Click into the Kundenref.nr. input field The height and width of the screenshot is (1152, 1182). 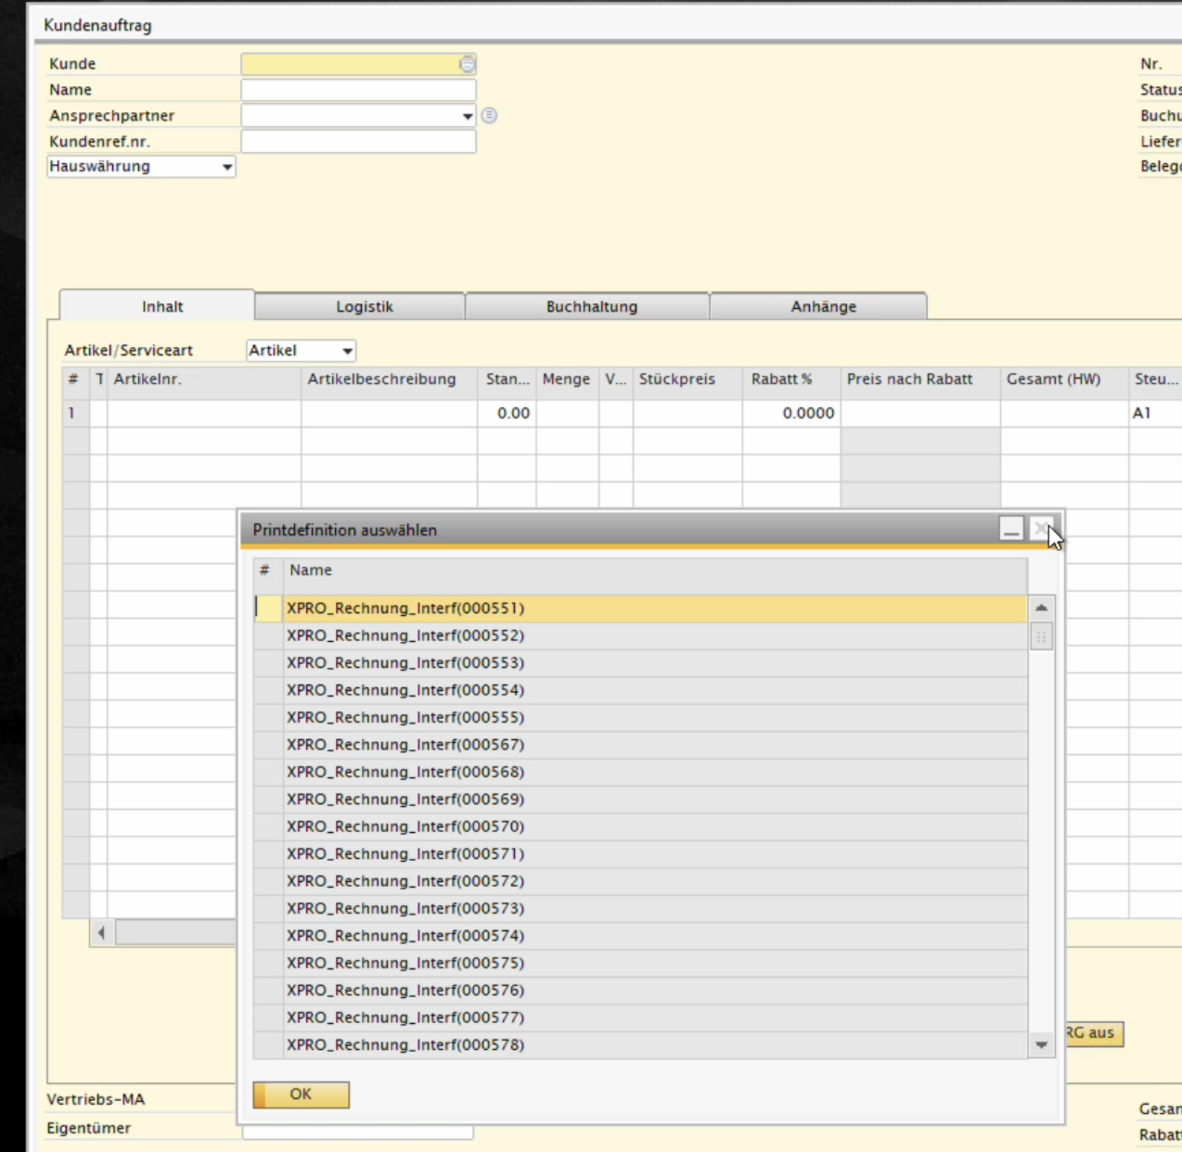click(358, 141)
